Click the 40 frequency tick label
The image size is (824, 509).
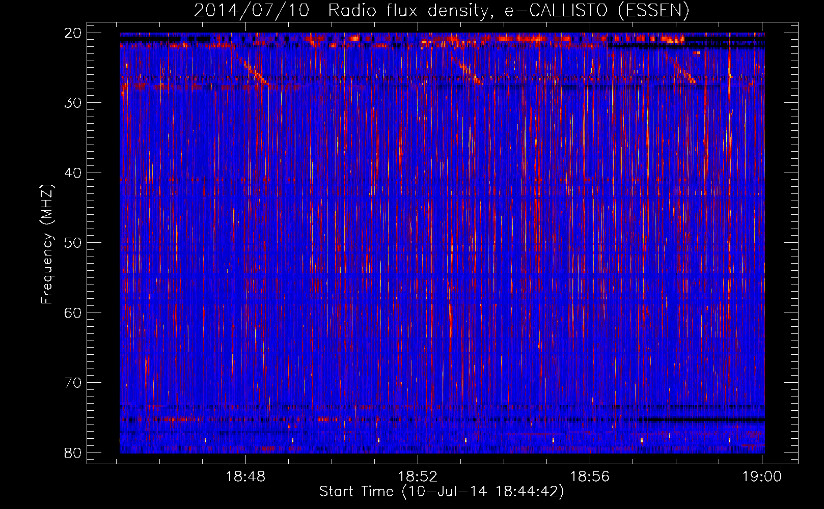tap(73, 173)
